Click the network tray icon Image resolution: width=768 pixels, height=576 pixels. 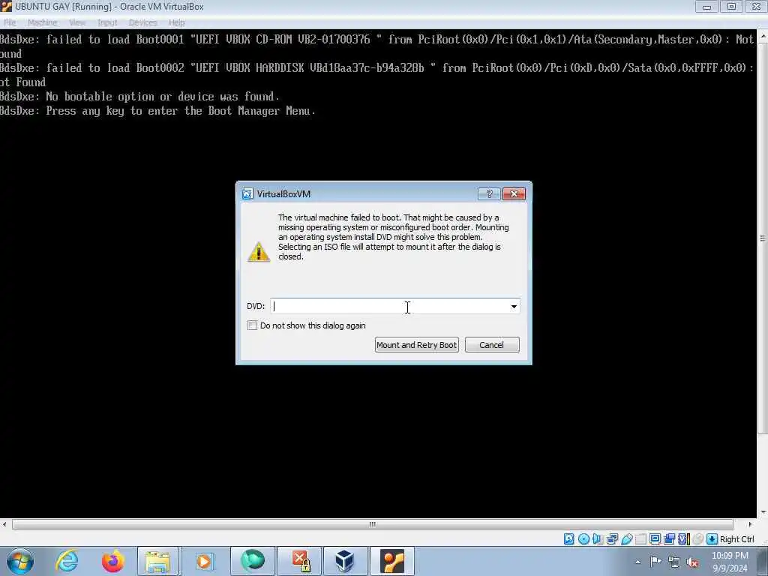pyautogui.click(x=674, y=562)
